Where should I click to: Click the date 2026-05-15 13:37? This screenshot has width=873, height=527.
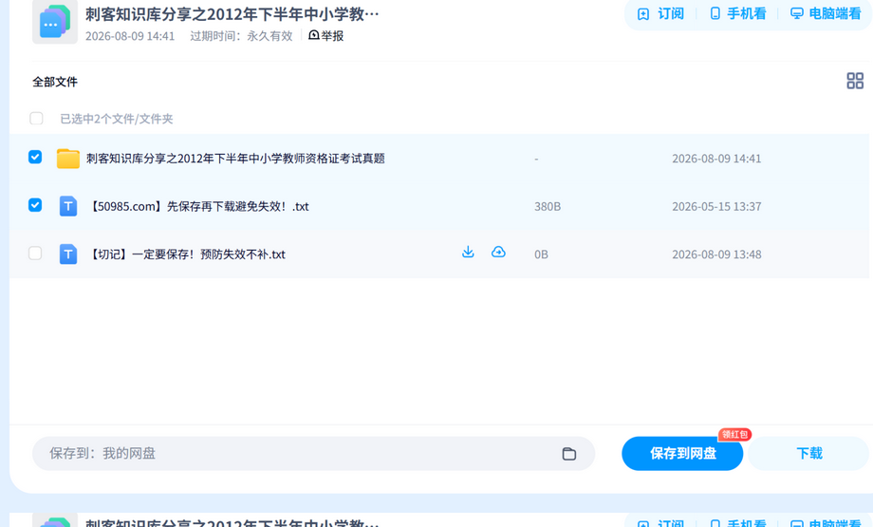point(716,206)
